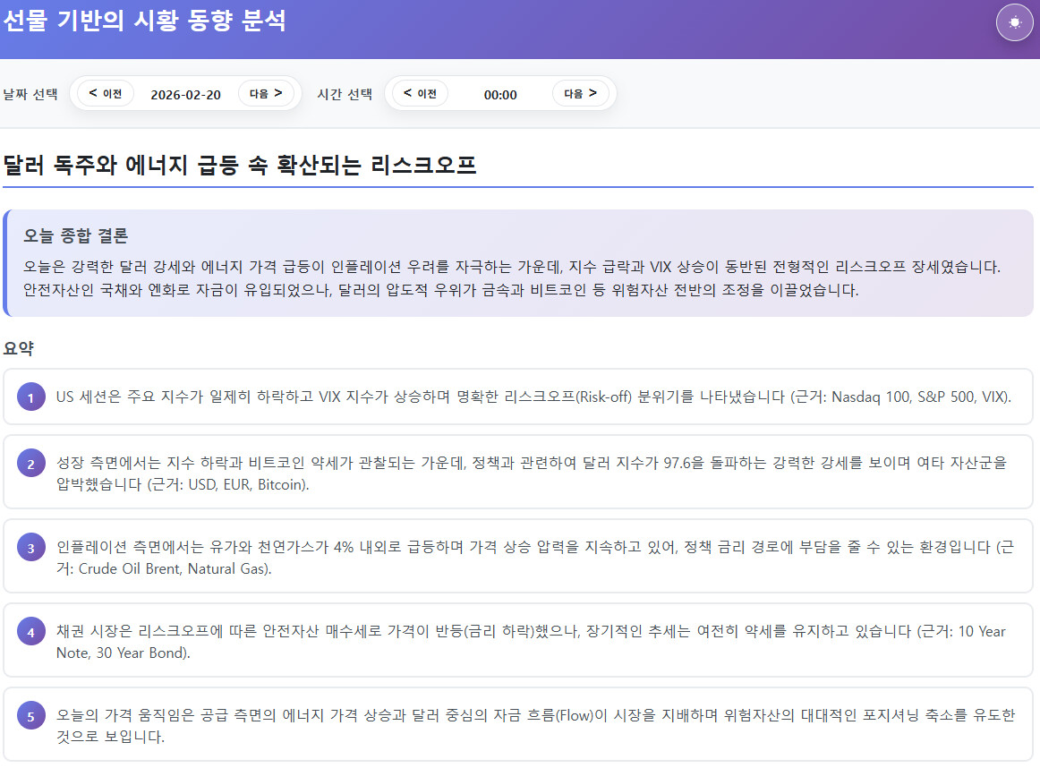Click the page title 선물 기반의 시황 동향 분석
Image resolution: width=1040 pixels, height=768 pixels.
point(143,21)
